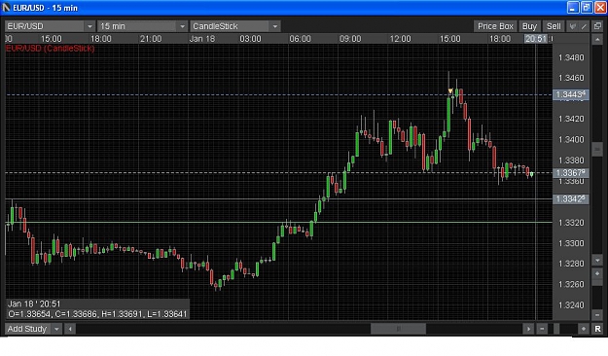Open the CandleStick chart type dropdown
The image size is (608, 356).
235,26
